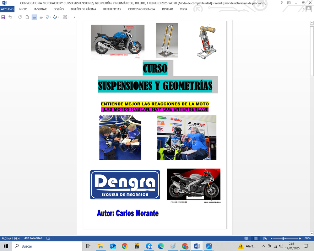The image size is (314, 251).
Task: Open the undo history dropdown arrow
Action: pyautogui.click(x=14, y=17)
